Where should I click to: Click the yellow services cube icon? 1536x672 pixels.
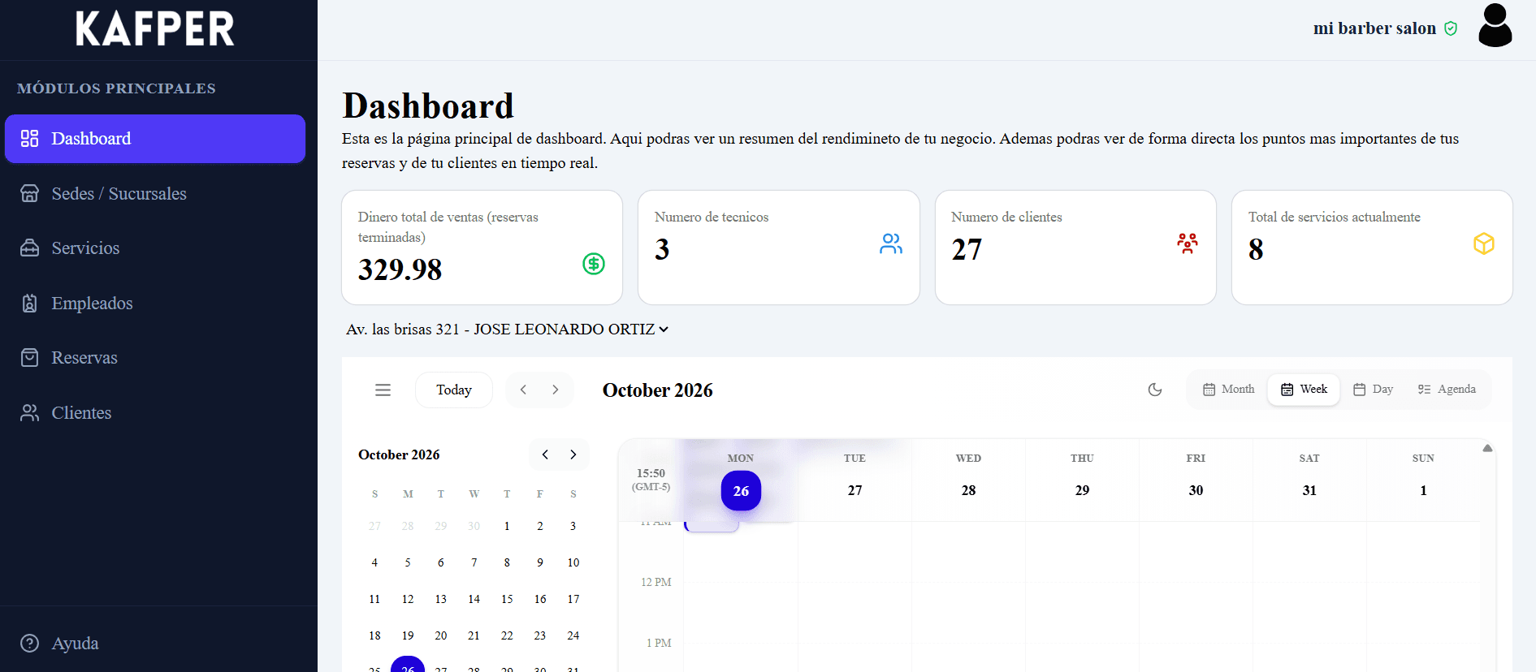click(x=1484, y=243)
